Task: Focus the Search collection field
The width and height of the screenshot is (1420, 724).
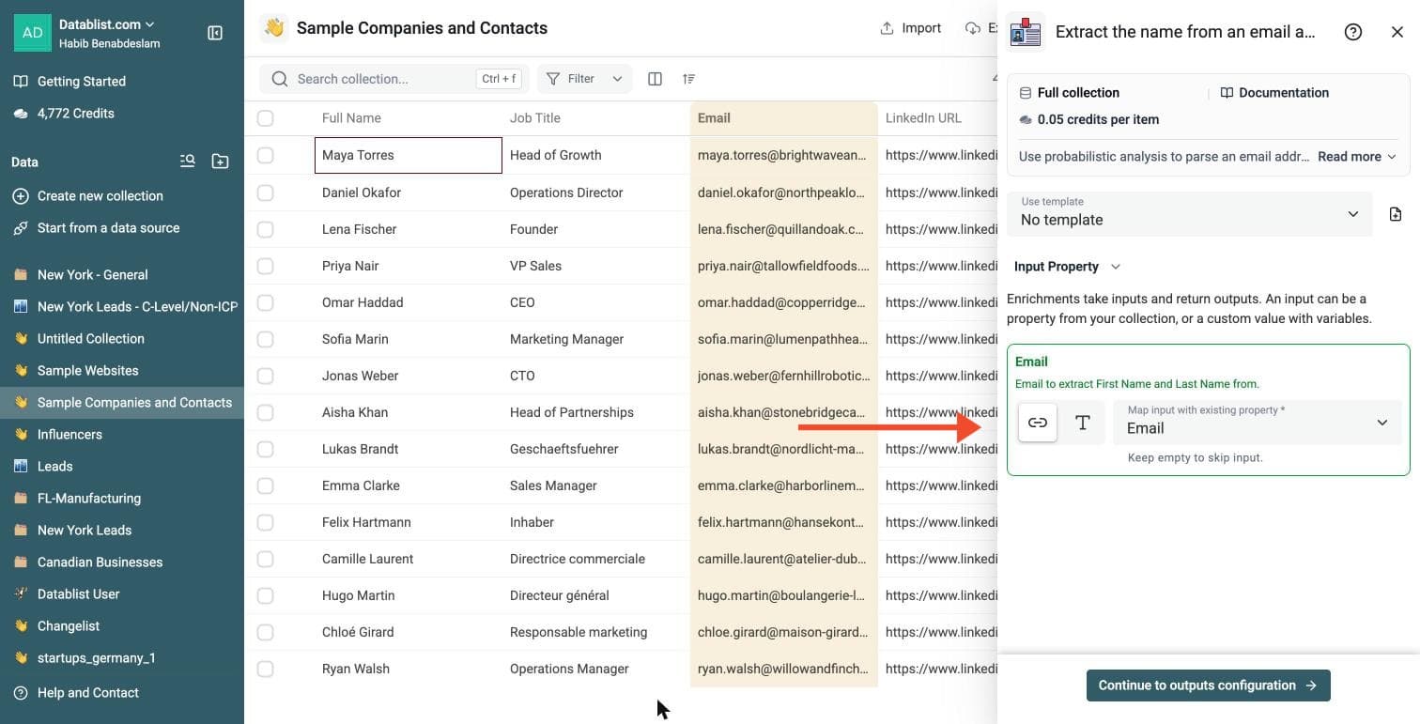Action: pos(394,79)
